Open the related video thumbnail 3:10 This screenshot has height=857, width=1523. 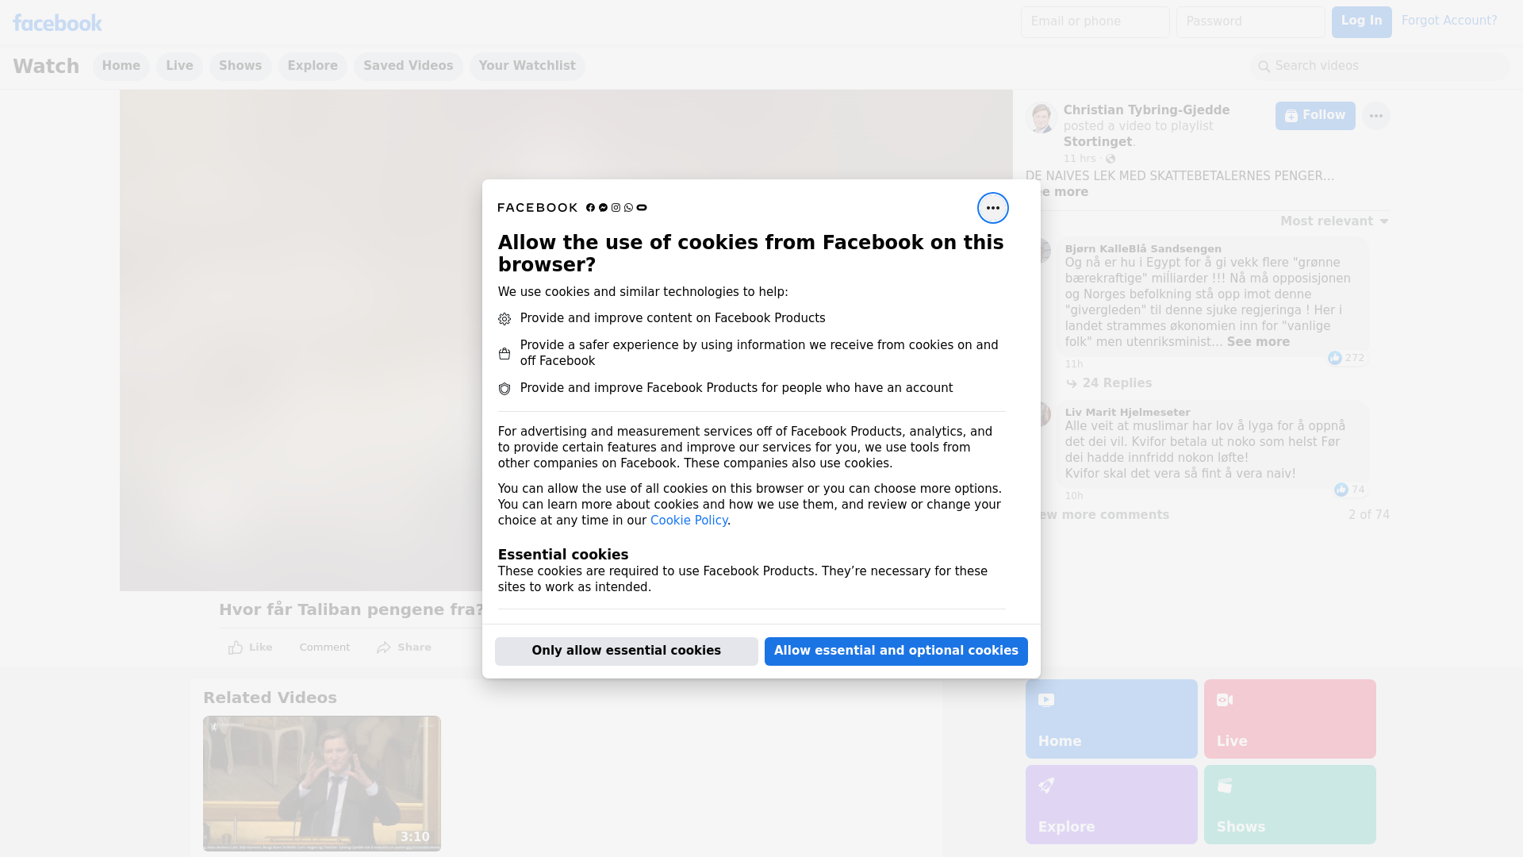pyautogui.click(x=322, y=784)
